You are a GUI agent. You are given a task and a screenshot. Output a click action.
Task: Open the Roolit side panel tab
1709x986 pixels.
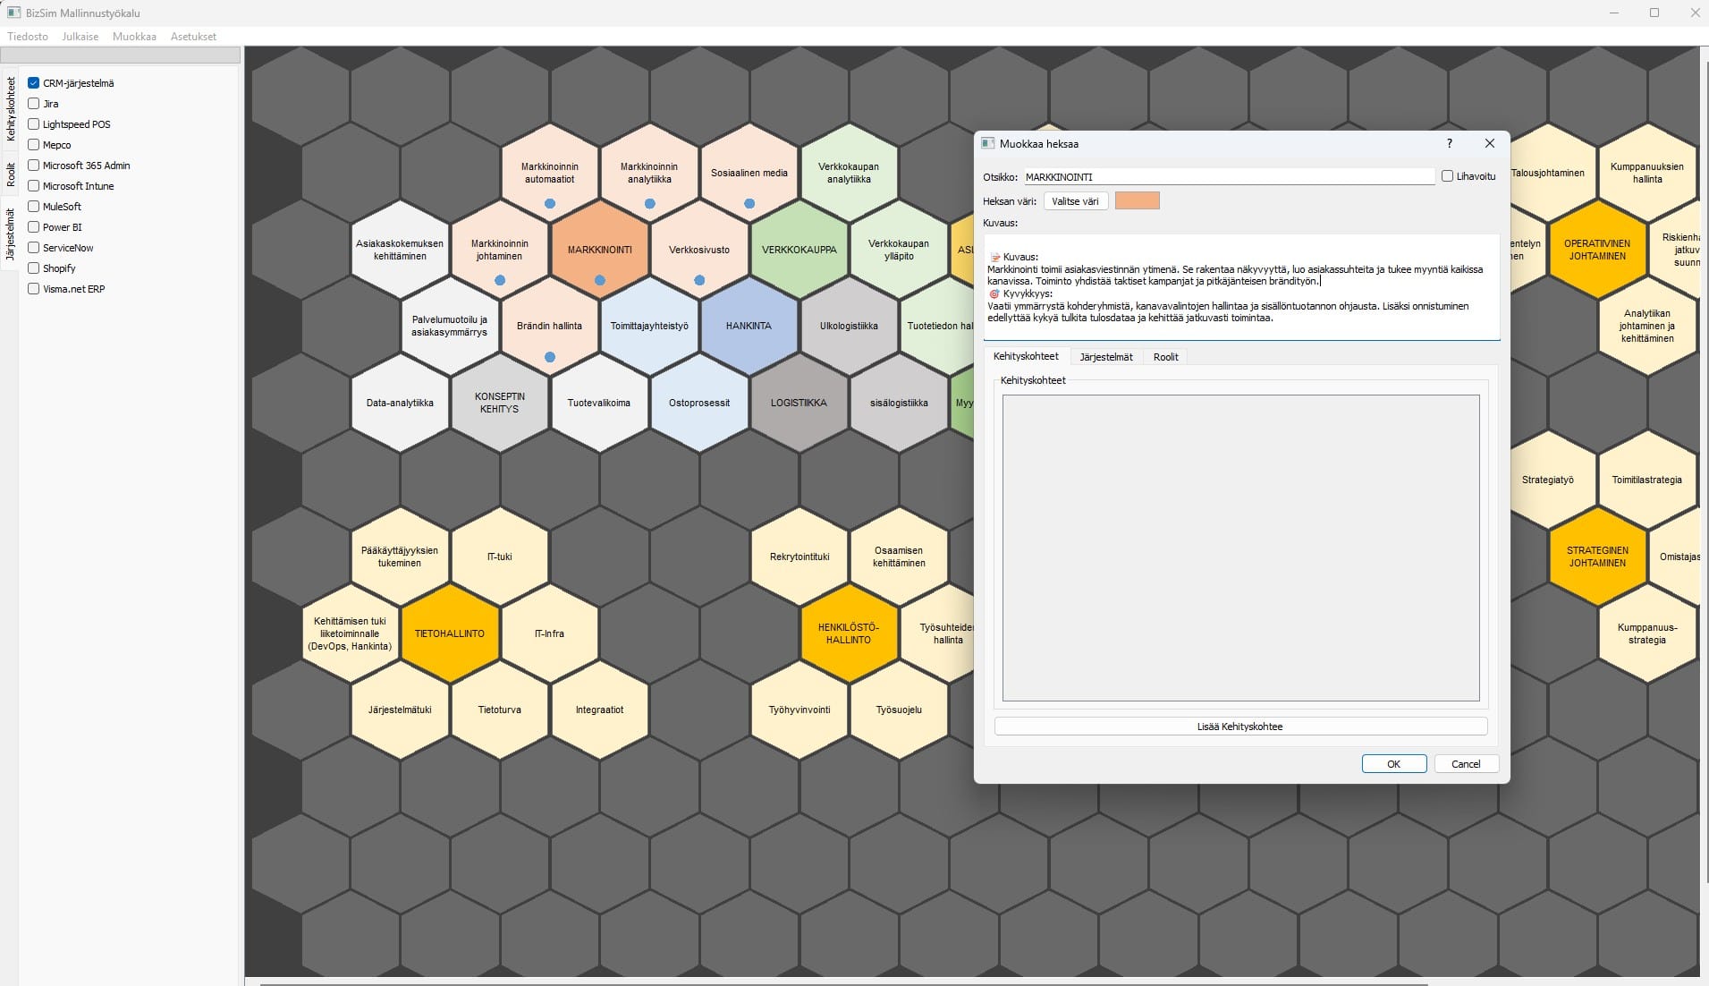(x=11, y=174)
